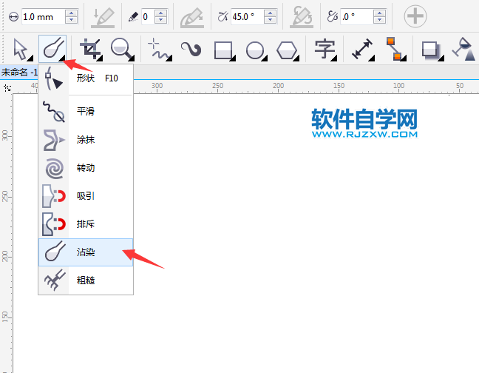479x373 pixels.
Task: Increase dryout value up arrow
Action: [160, 13]
